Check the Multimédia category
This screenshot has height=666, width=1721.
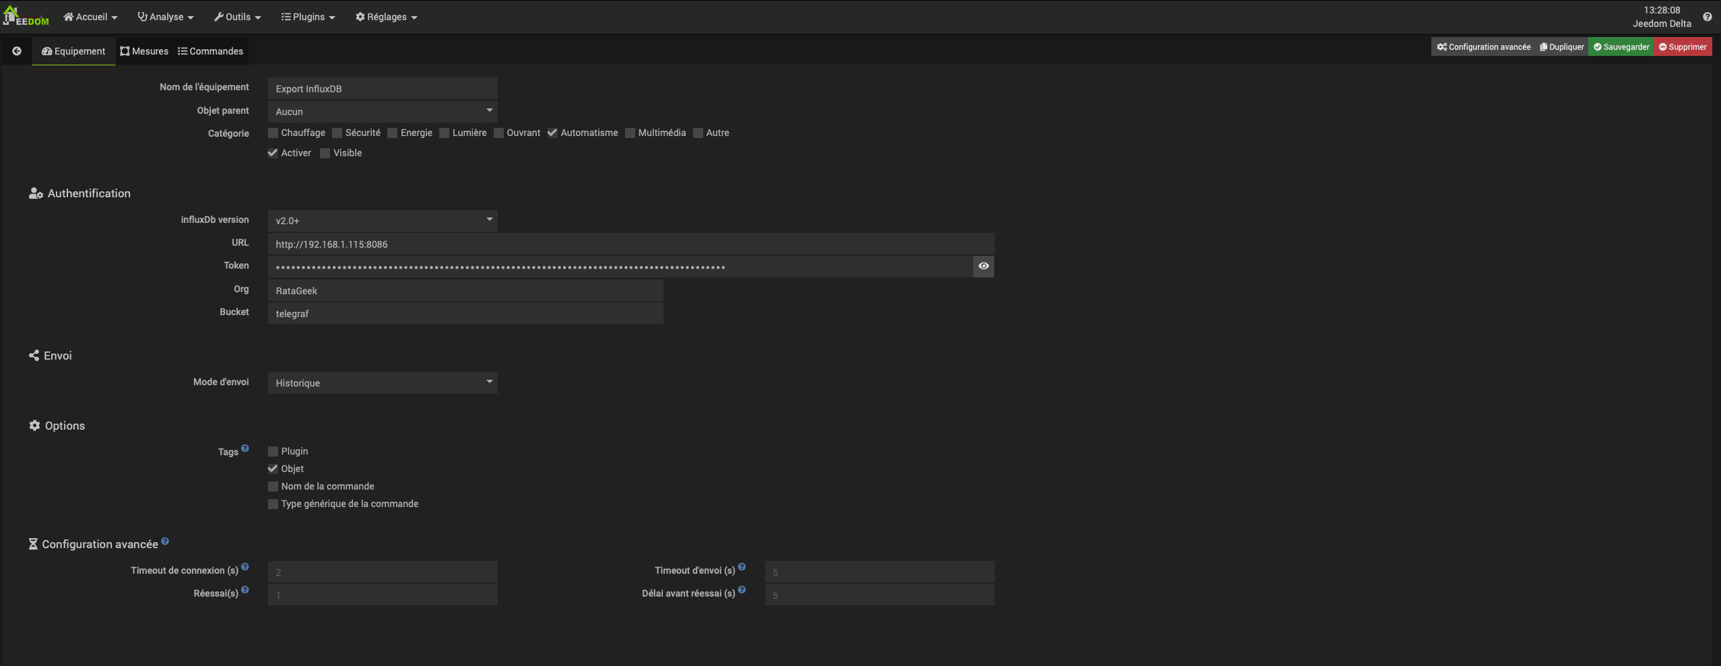click(x=630, y=133)
